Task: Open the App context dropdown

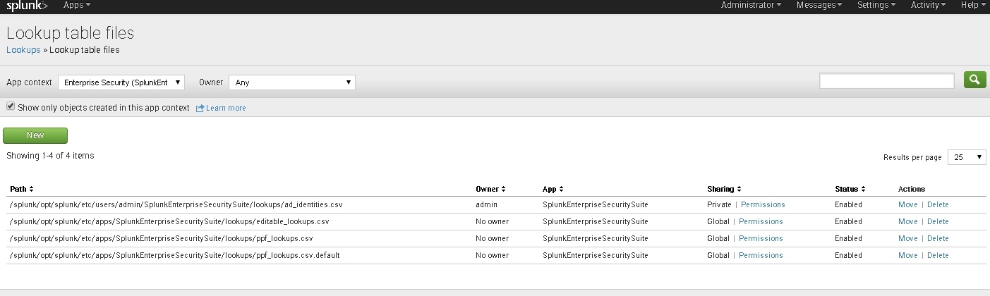Action: coord(121,82)
